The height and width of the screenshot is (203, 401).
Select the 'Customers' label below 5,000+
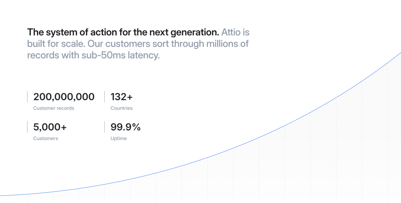[46, 139]
